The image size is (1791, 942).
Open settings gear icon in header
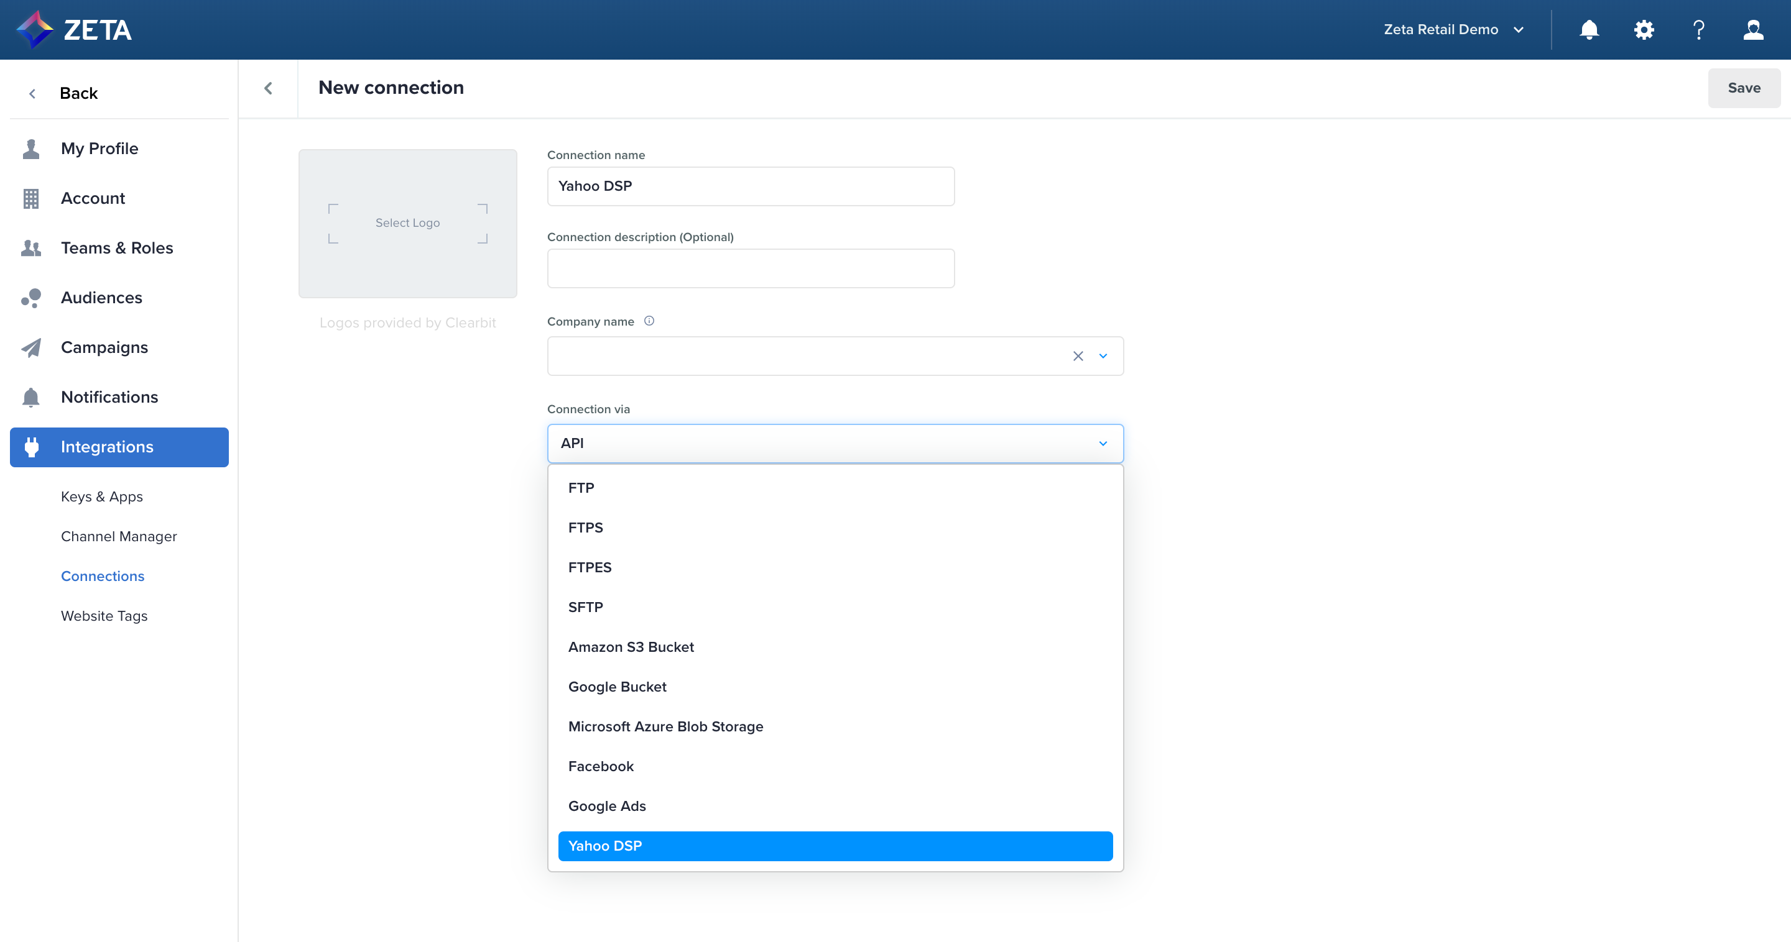tap(1644, 30)
